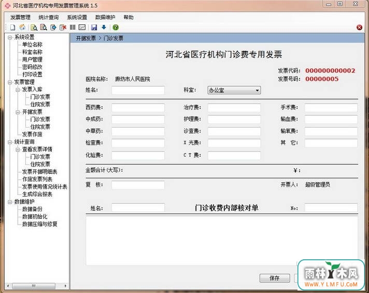Click the green help question mark icon
Viewport: 369px width, 293px height.
(x=116, y=27)
